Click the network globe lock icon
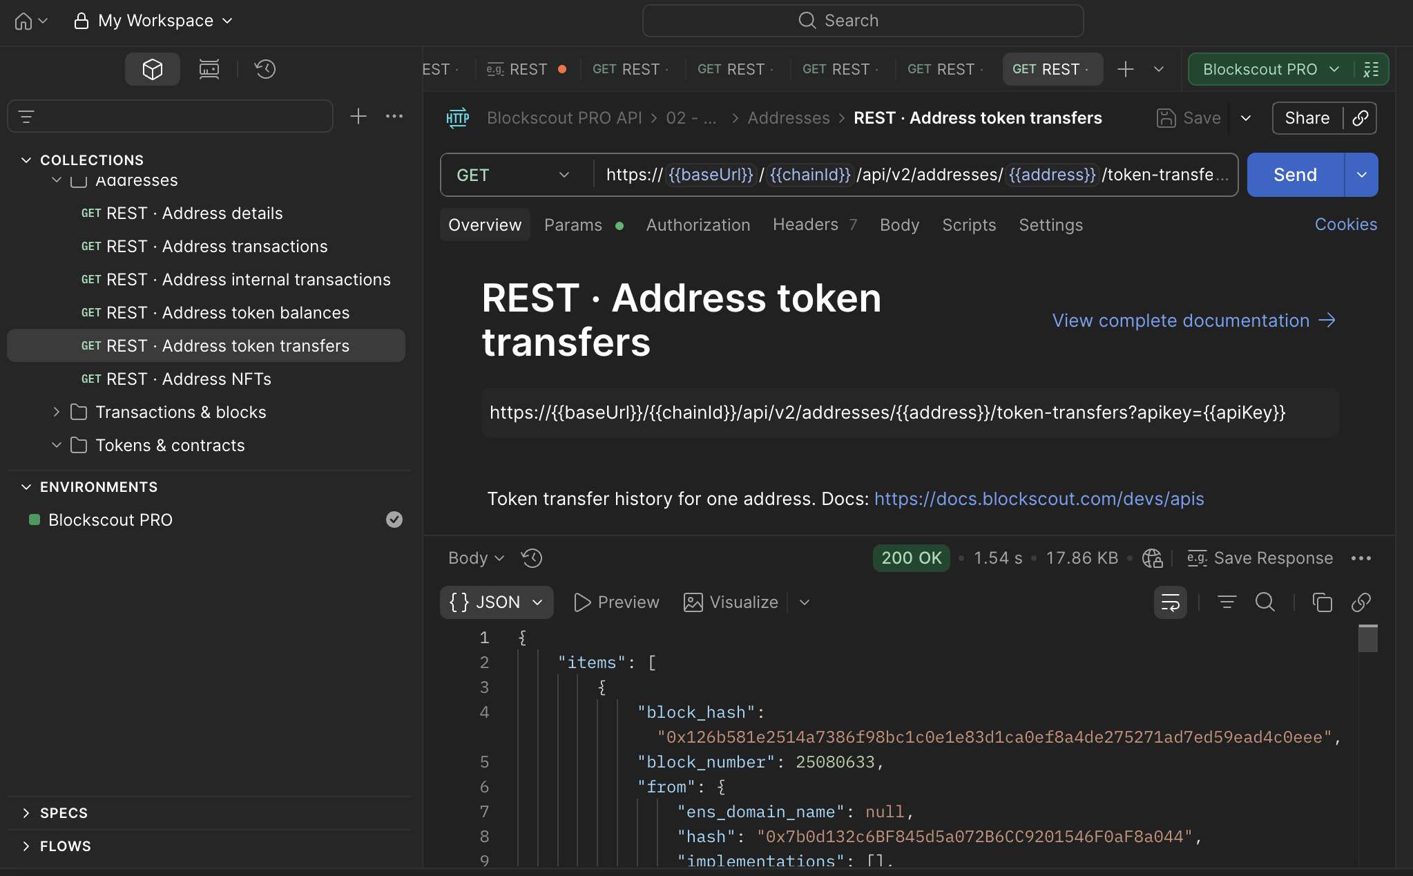1413x876 pixels. click(x=1153, y=558)
